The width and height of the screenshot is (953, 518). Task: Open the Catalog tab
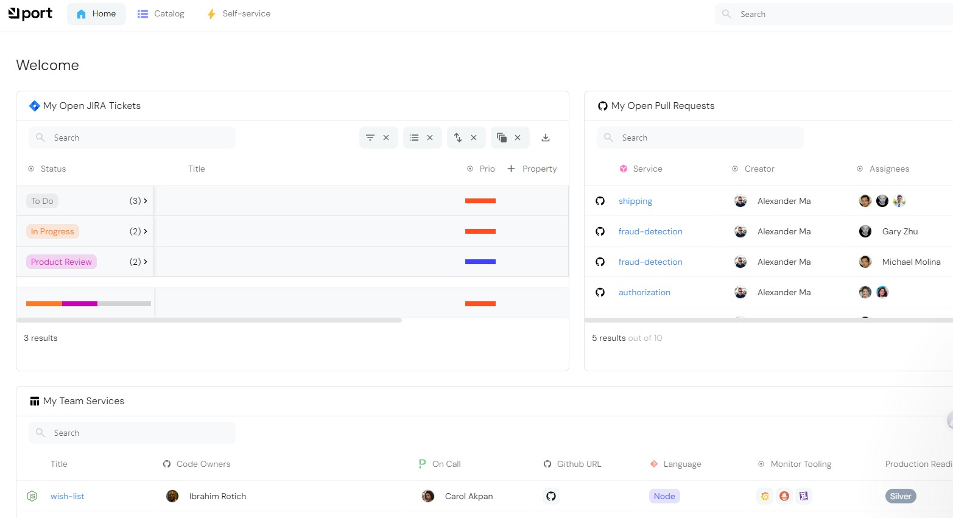click(x=161, y=13)
